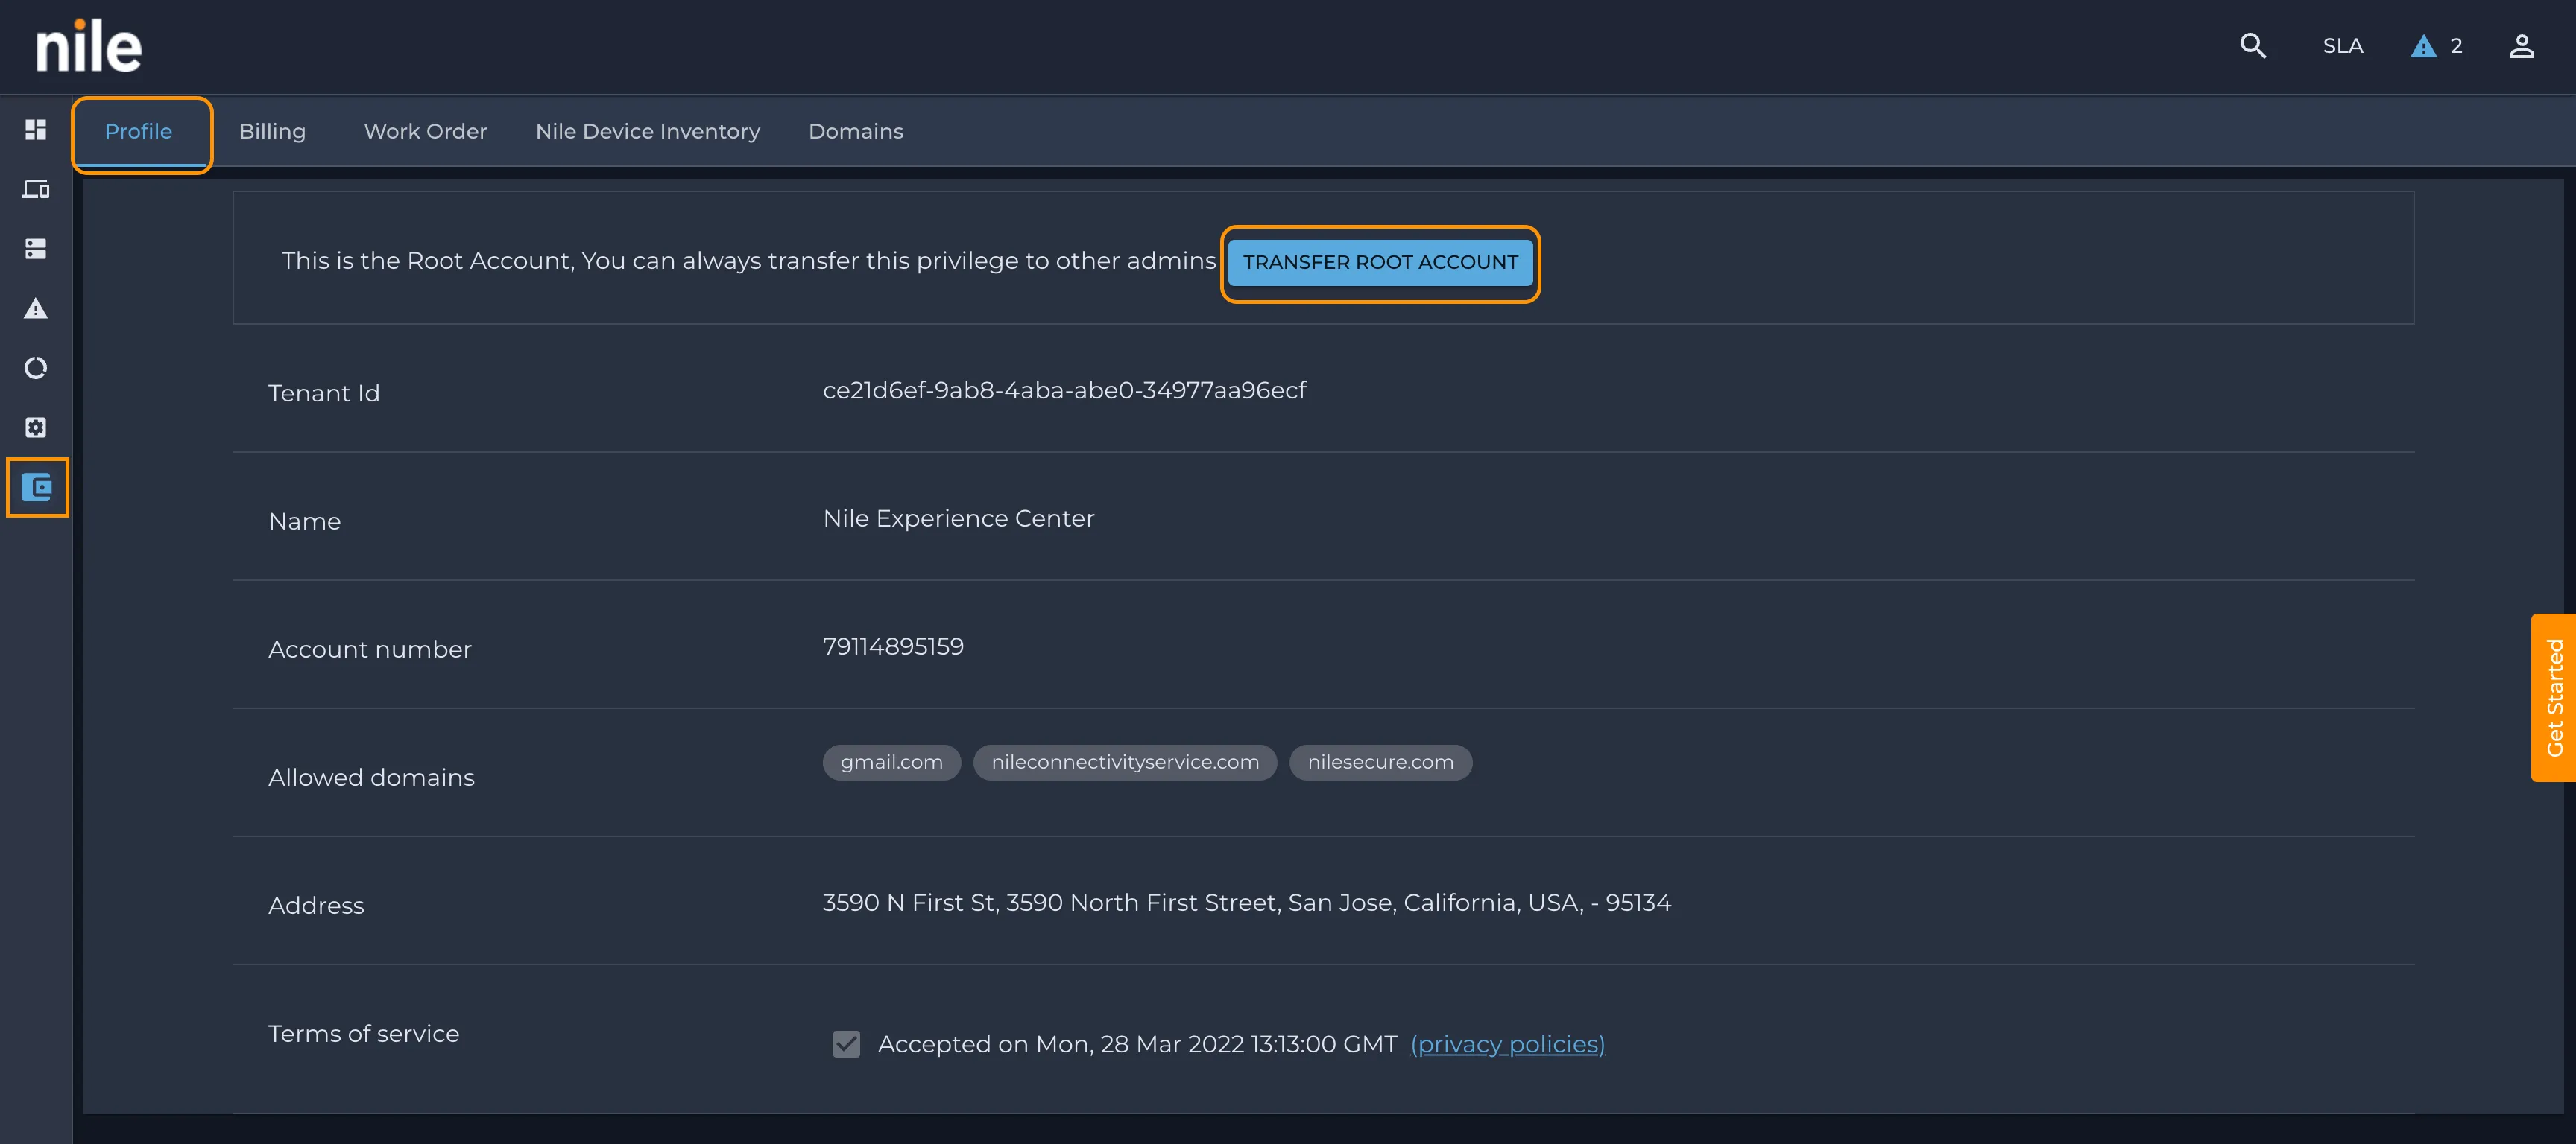This screenshot has width=2576, height=1144.
Task: Click the search magnifier icon
Action: pos(2252,46)
